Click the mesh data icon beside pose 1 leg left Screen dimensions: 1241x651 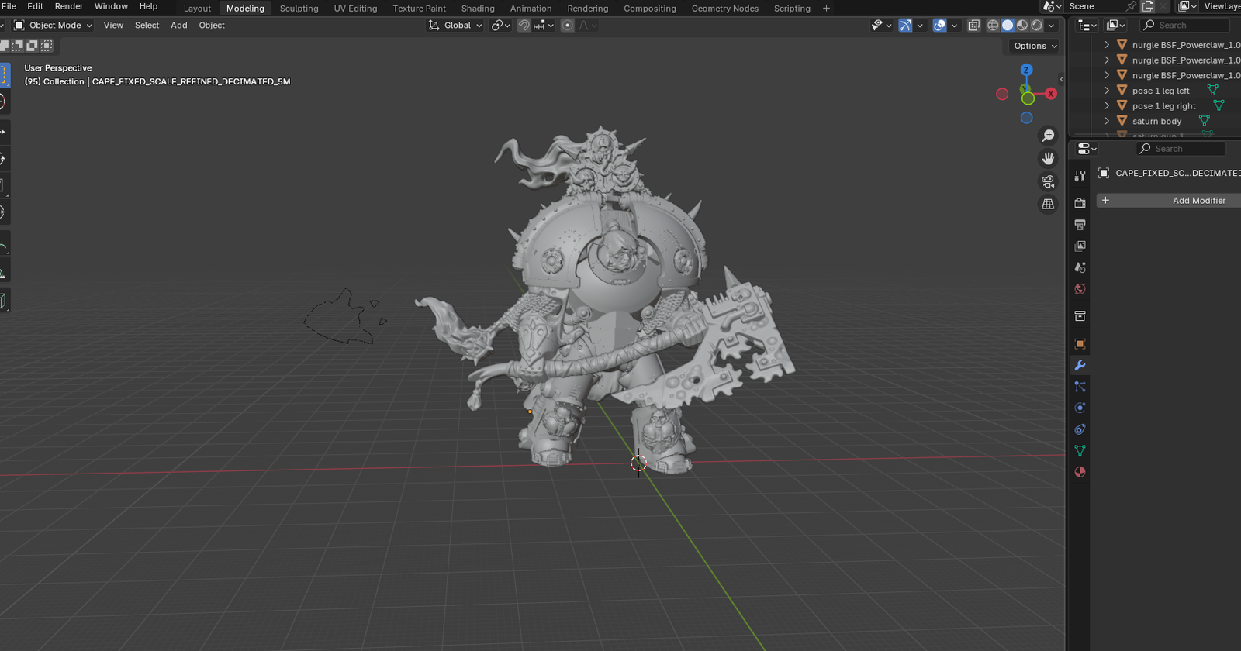(1213, 91)
